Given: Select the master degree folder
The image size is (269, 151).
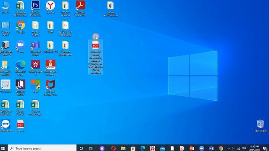Looking at the screenshot, I should 35,29.
